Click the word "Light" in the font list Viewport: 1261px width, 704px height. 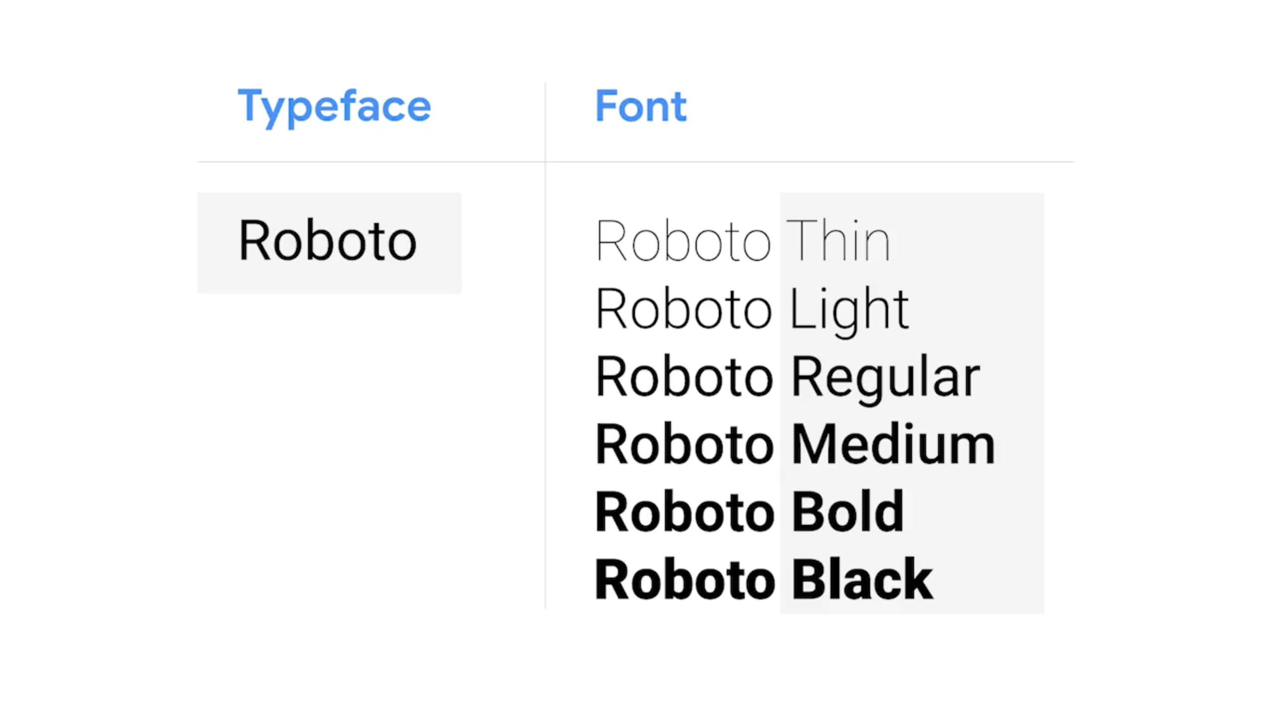pyautogui.click(x=849, y=310)
